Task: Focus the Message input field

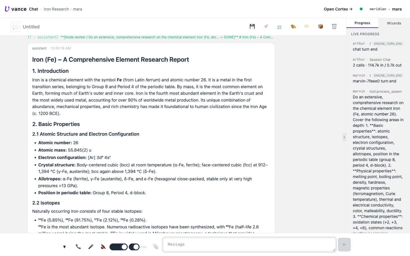Action: [x=249, y=244]
